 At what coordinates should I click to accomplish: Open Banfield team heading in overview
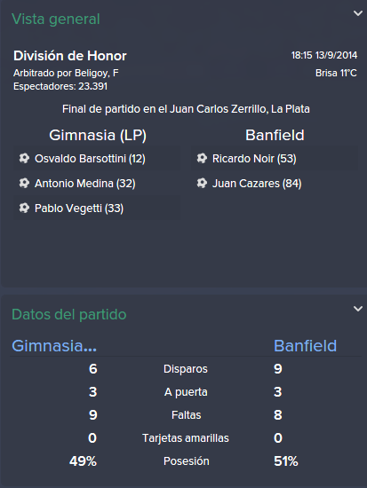[x=275, y=136]
